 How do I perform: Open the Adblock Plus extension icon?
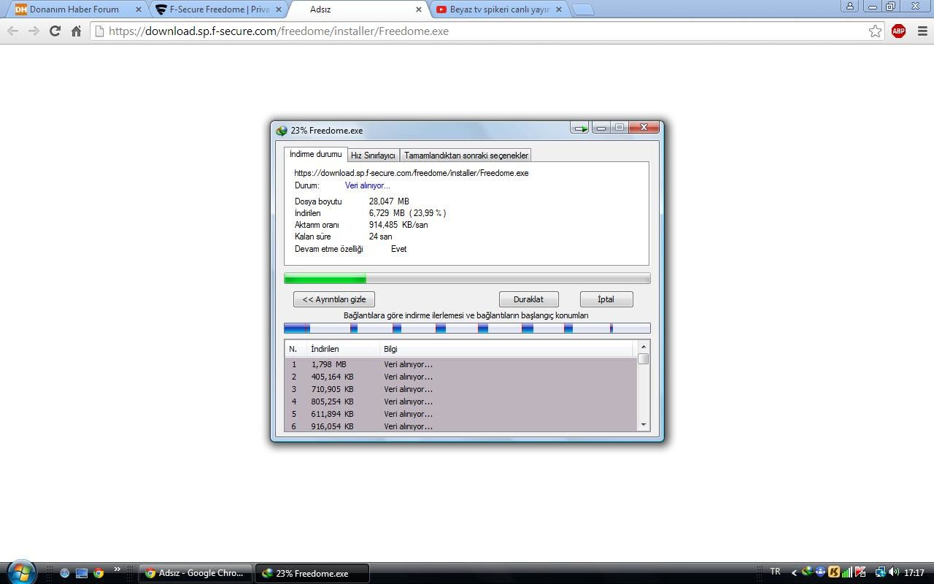point(898,31)
